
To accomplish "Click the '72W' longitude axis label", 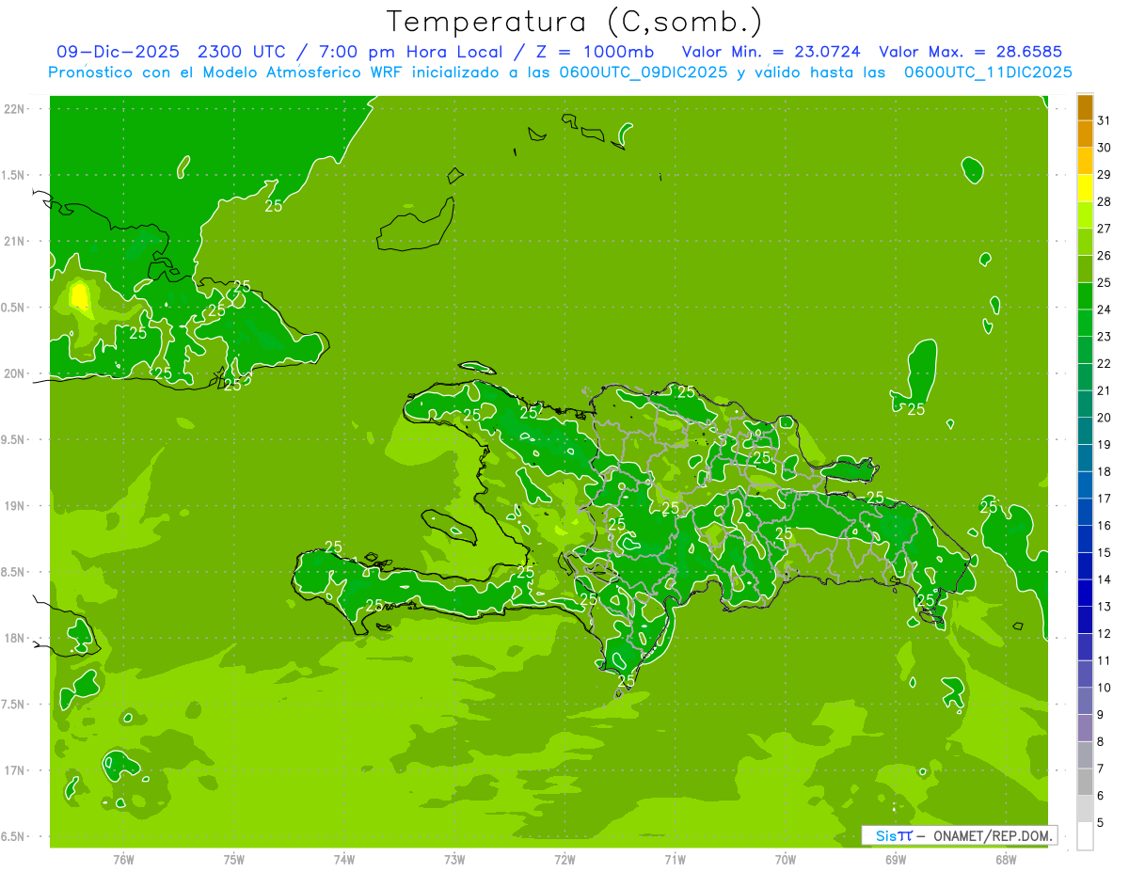I will tap(564, 859).
